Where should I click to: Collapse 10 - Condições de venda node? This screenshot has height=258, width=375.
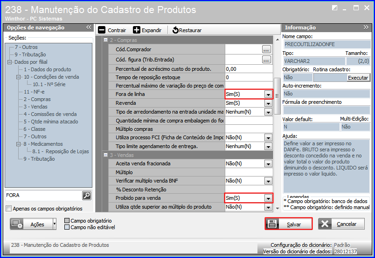point(18,77)
